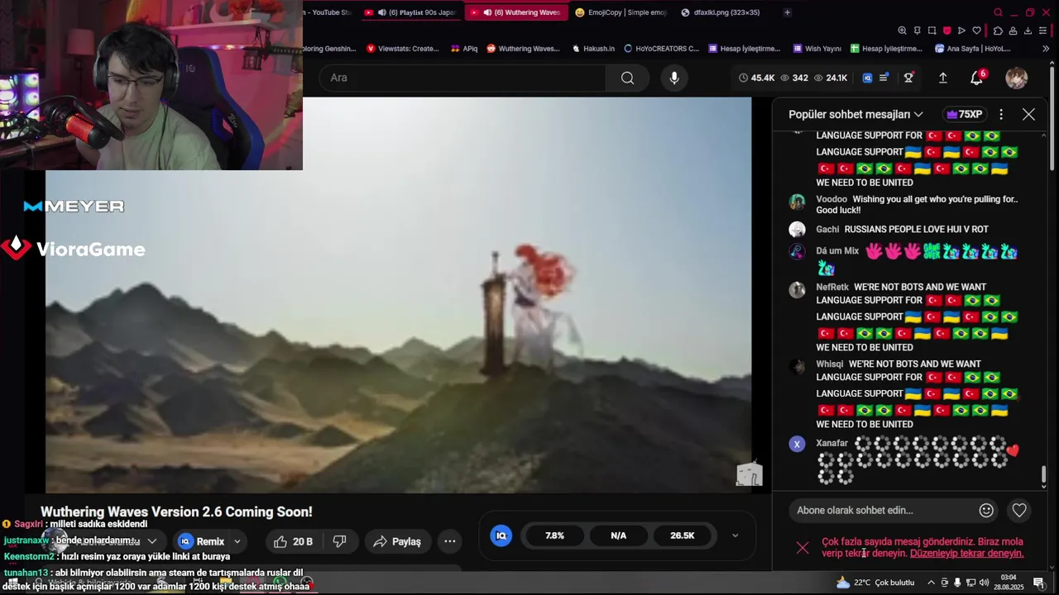This screenshot has width=1059, height=595.
Task: Click the 7.8% stat pill
Action: tap(554, 535)
